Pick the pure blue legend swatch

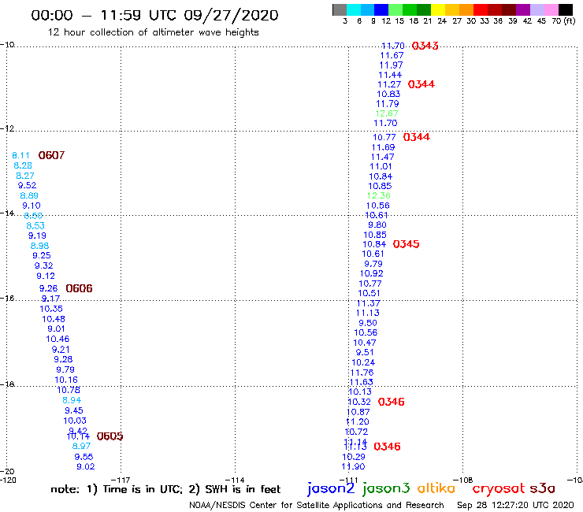381,9
